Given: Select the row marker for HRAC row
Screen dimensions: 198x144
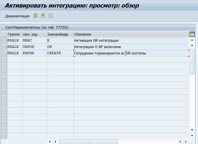Looking at the screenshot, I should pyautogui.click(x=4, y=41).
